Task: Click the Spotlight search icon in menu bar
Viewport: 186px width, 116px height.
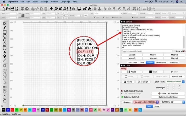Action: (x=172, y=2)
